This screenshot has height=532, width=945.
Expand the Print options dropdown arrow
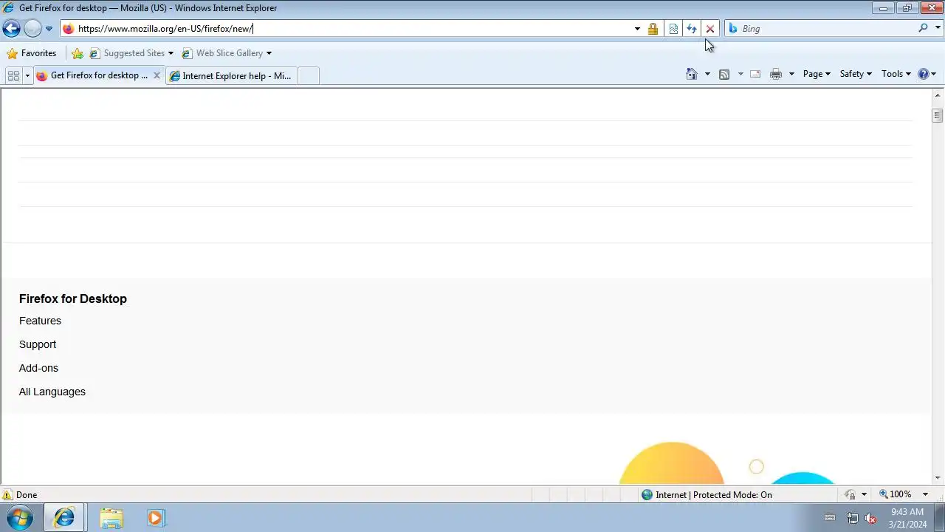coord(791,74)
